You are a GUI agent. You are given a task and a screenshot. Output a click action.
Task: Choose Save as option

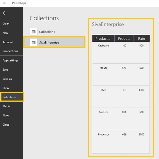[x=7, y=79]
